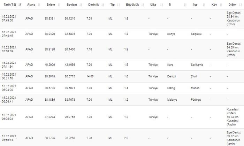
Task: Click the Ülke column sort arrows
Action: [x=161, y=5]
